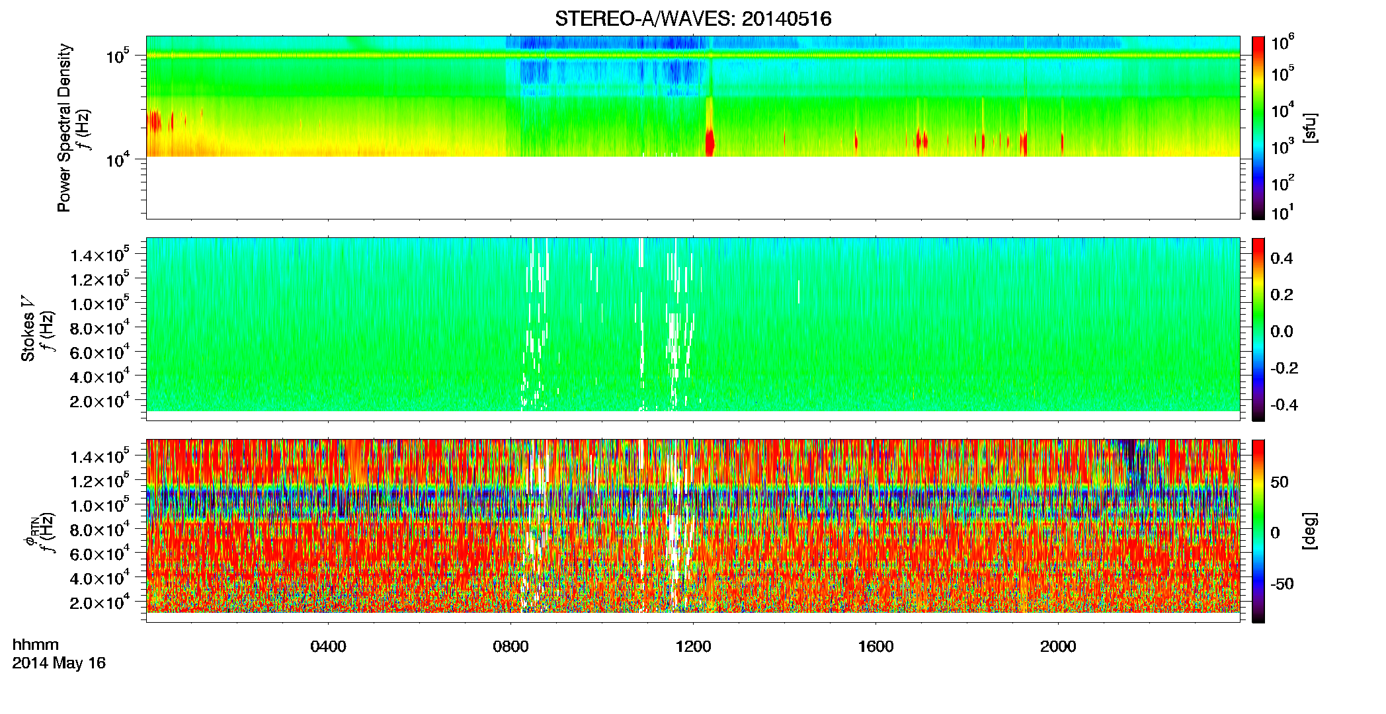Click the 2000 time tick label

click(x=1058, y=647)
